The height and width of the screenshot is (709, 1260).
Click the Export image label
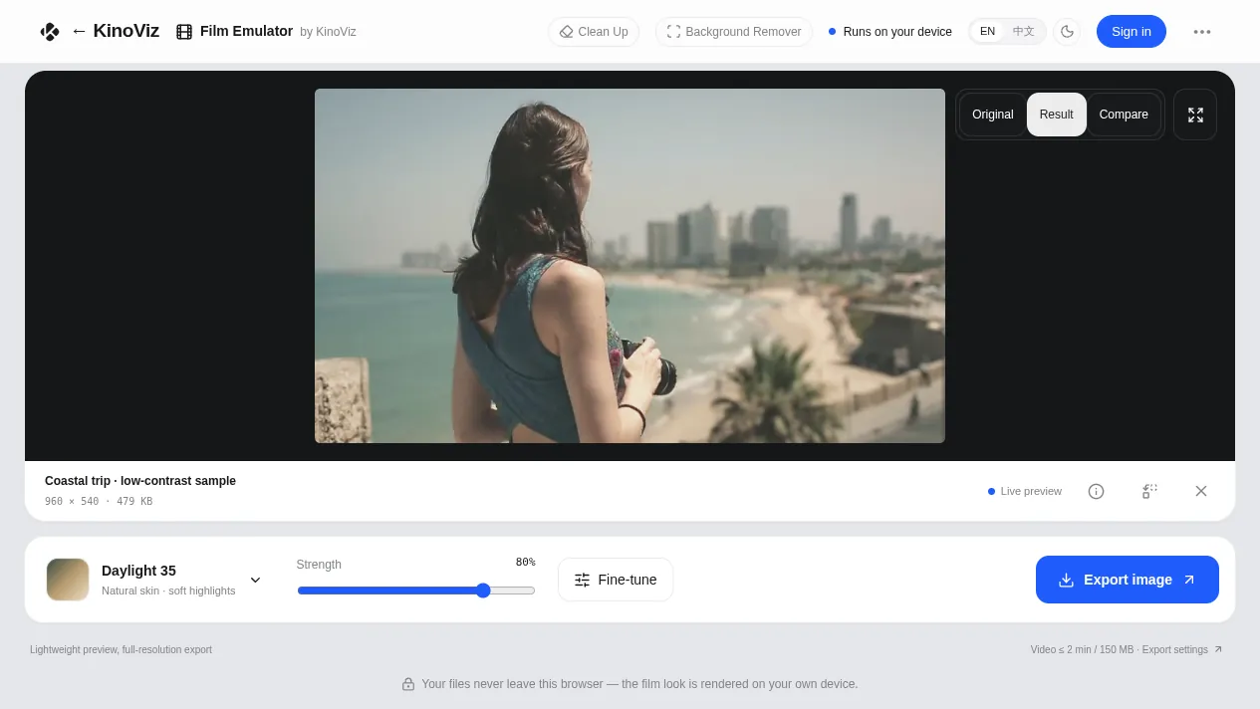[1128, 580]
